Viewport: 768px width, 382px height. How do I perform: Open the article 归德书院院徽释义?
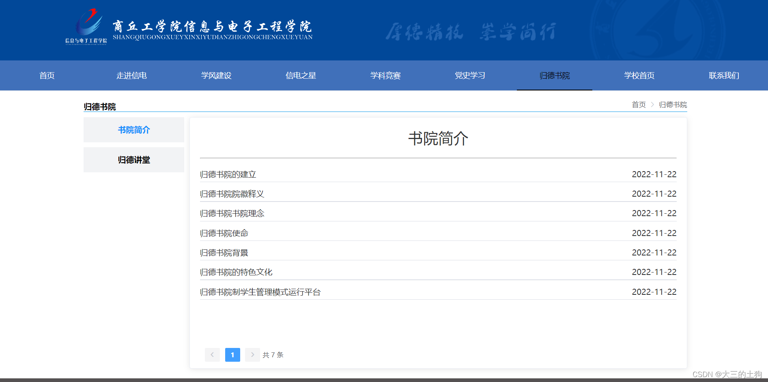click(x=232, y=193)
